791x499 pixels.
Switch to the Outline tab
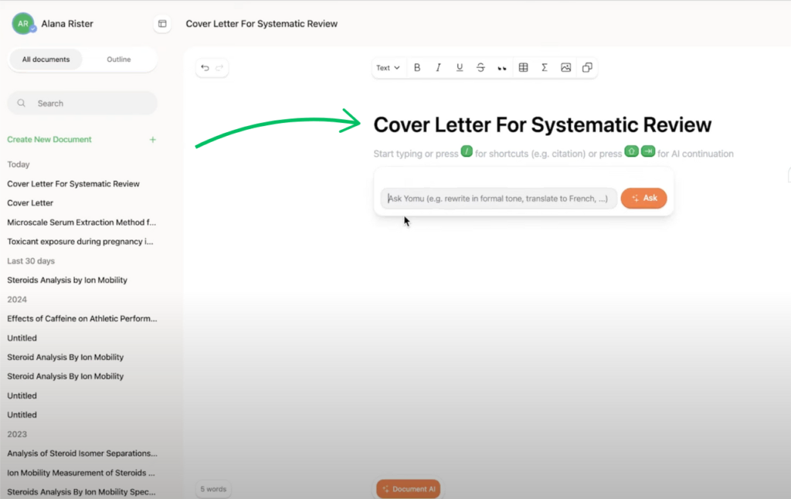click(119, 59)
